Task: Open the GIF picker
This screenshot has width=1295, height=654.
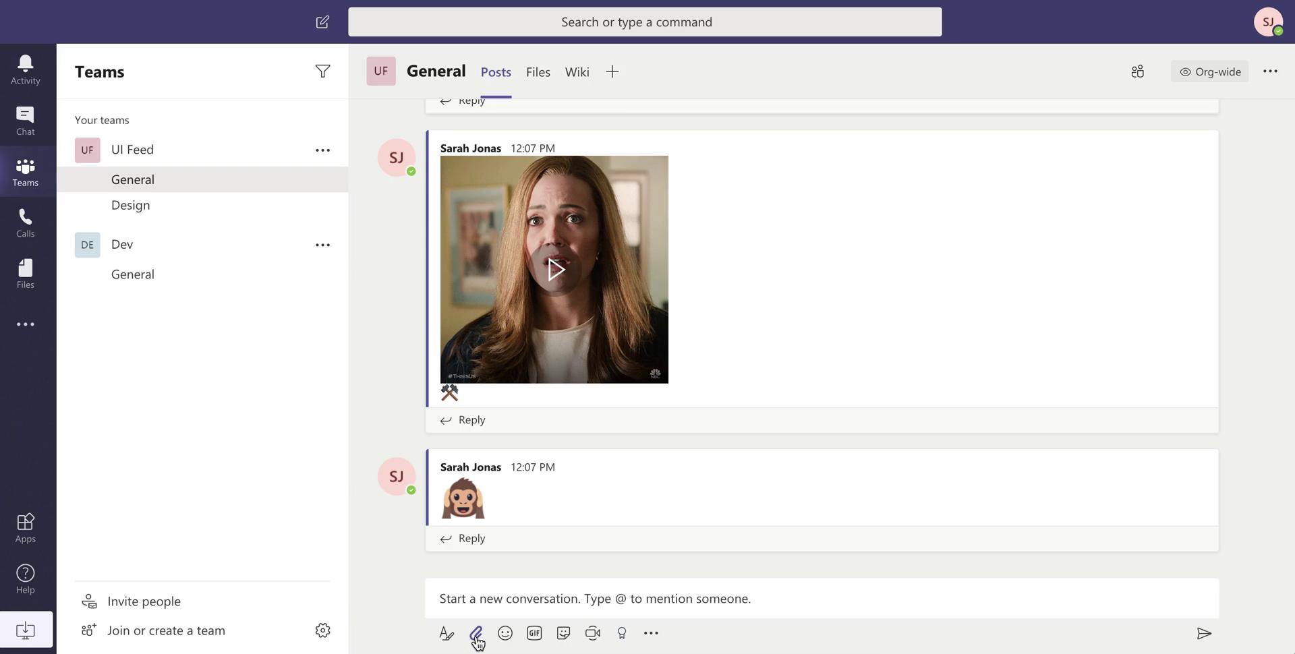Action: click(534, 633)
